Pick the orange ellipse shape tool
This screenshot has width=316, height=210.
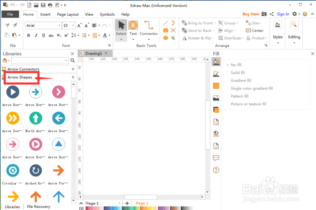coord(166,38)
